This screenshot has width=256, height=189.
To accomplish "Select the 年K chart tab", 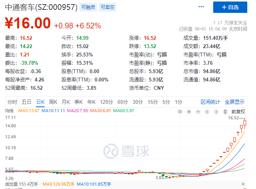I will (91, 102).
